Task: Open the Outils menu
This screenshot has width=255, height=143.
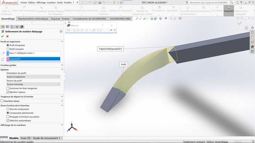Action: pyautogui.click(x=60, y=2)
